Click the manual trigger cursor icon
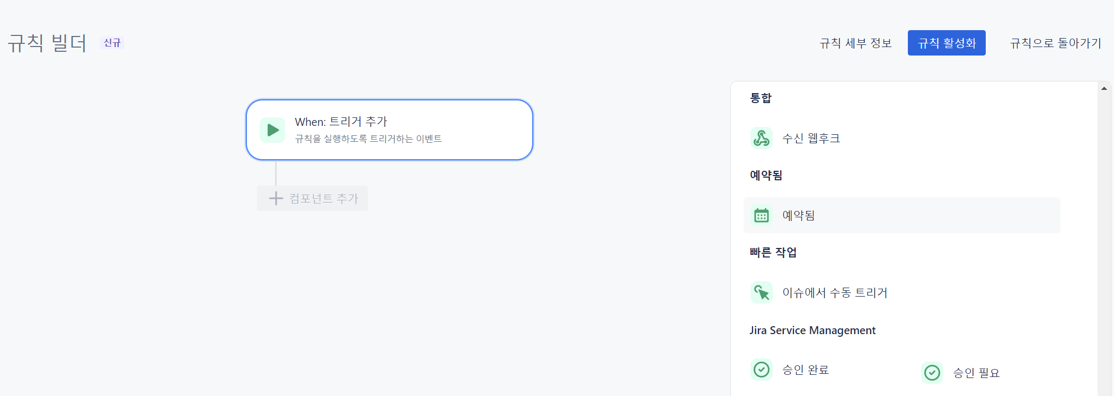Screen dimensions: 1114x396 tap(762, 292)
